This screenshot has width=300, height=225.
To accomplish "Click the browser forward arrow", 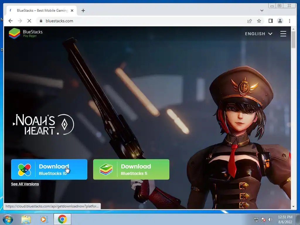I will pyautogui.click(x=20, y=21).
